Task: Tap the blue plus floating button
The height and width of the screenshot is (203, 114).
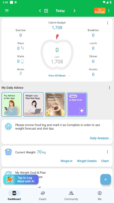Action: pyautogui.click(x=105, y=179)
